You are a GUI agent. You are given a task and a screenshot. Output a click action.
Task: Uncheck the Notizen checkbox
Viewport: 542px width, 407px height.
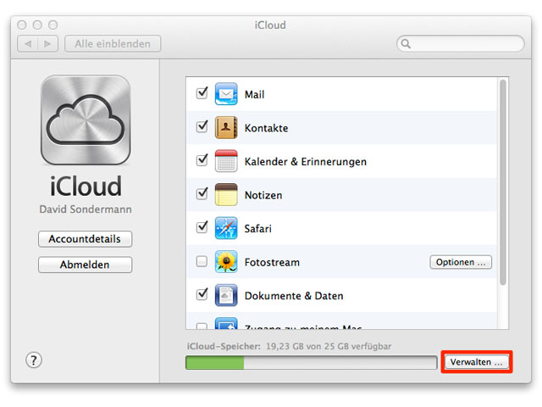[202, 193]
